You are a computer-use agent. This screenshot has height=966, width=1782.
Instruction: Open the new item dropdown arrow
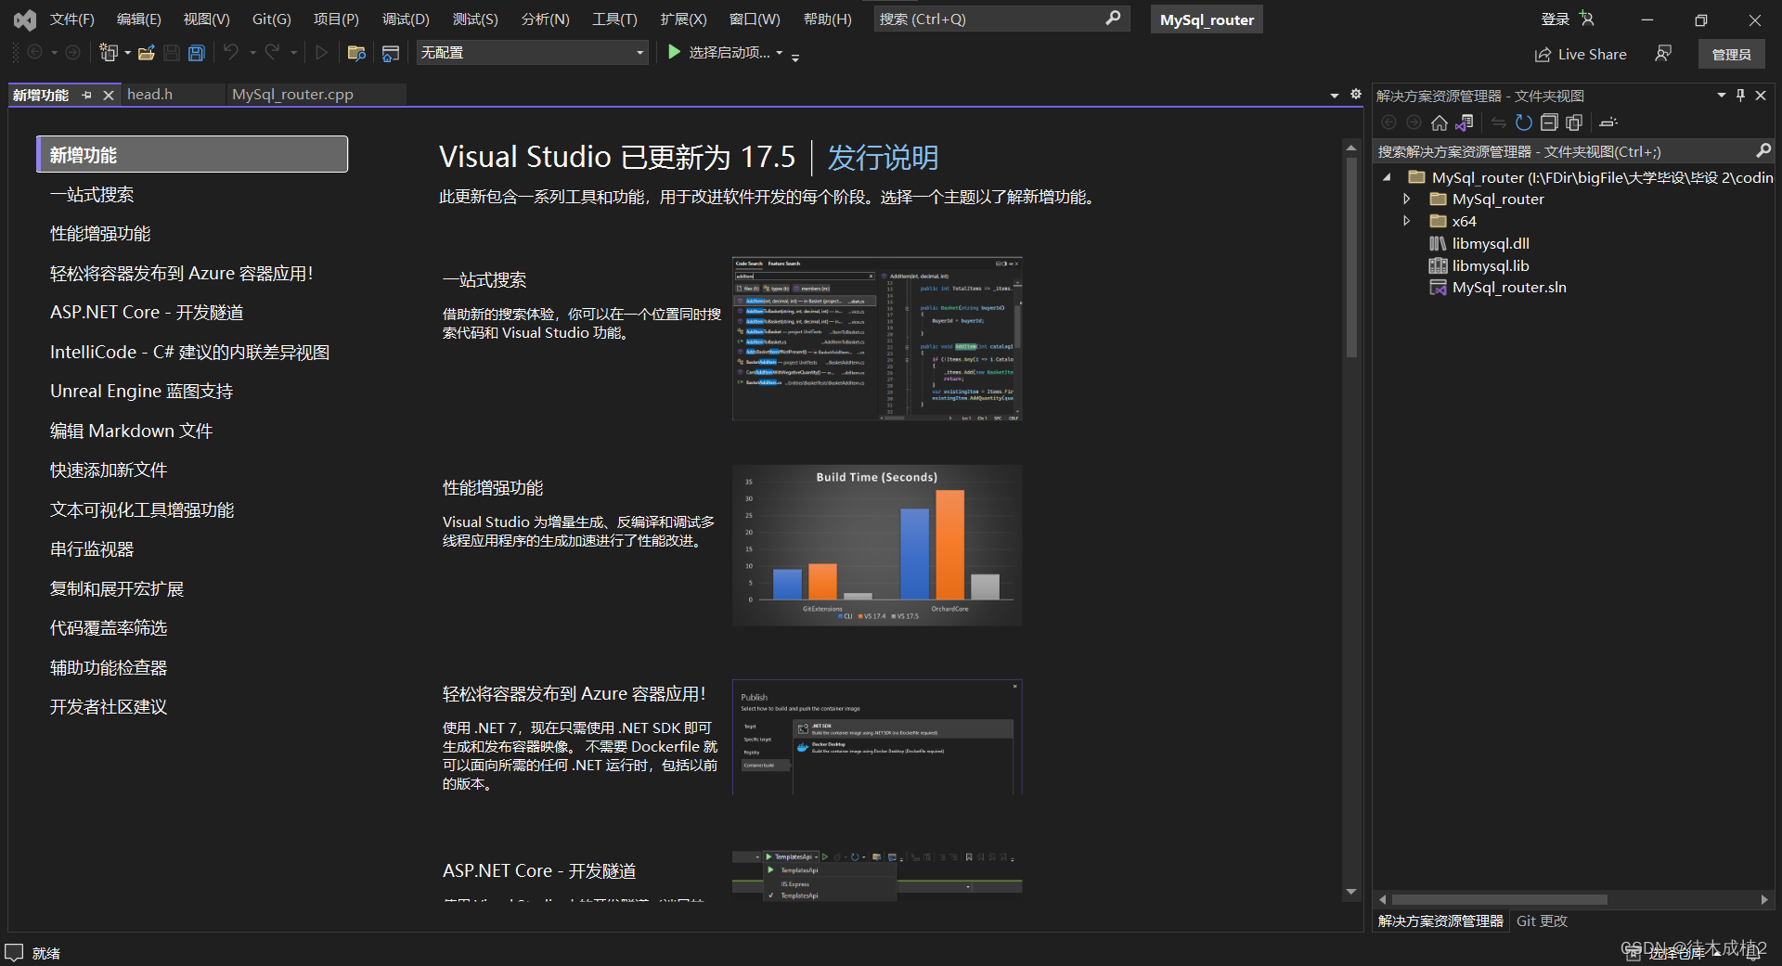pyautogui.click(x=127, y=53)
